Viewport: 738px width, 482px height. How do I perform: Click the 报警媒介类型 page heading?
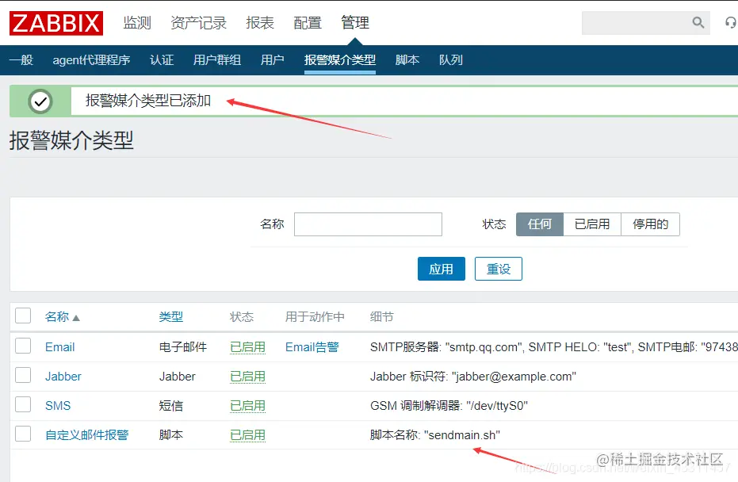coord(71,140)
